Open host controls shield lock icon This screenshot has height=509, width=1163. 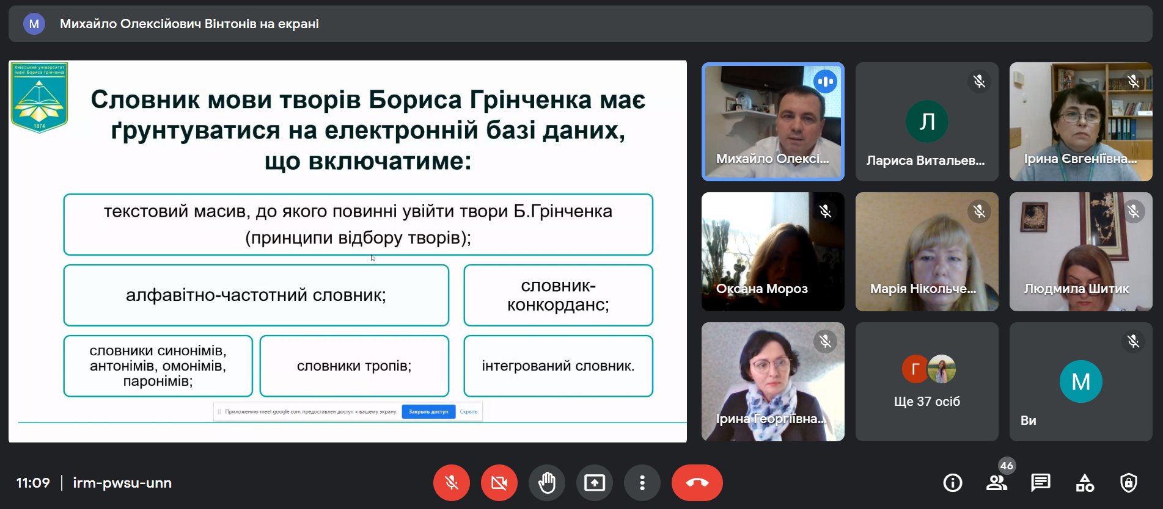pos(1128,483)
